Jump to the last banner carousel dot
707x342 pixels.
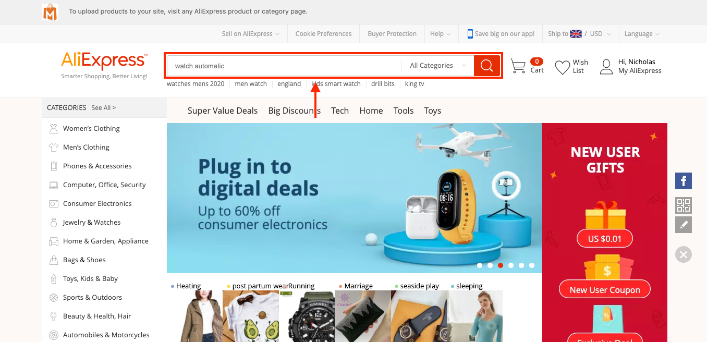click(532, 265)
